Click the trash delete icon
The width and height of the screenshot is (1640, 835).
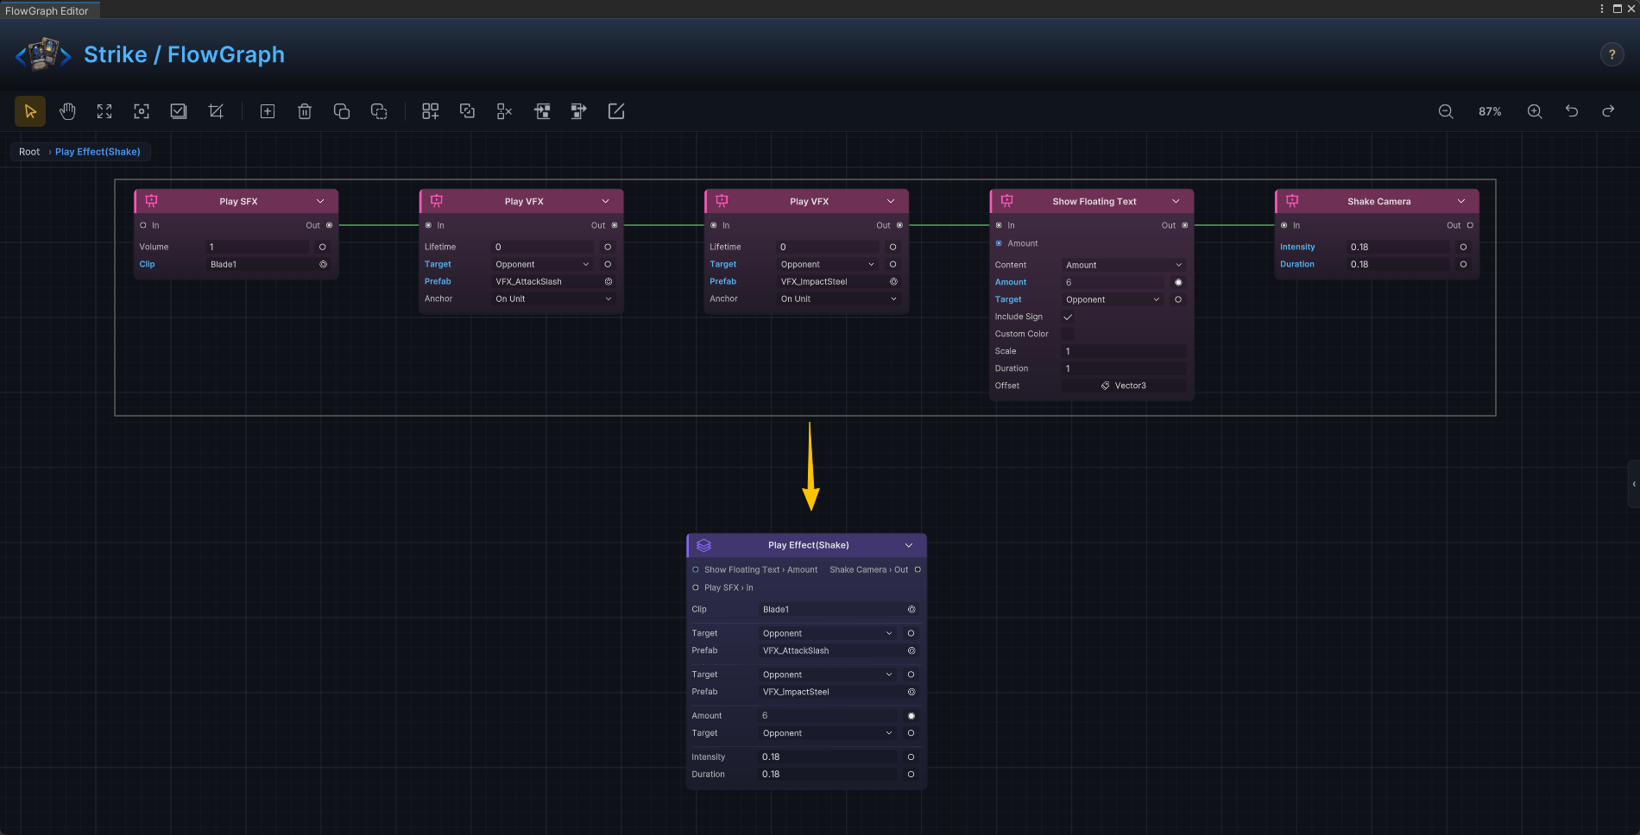point(305,111)
